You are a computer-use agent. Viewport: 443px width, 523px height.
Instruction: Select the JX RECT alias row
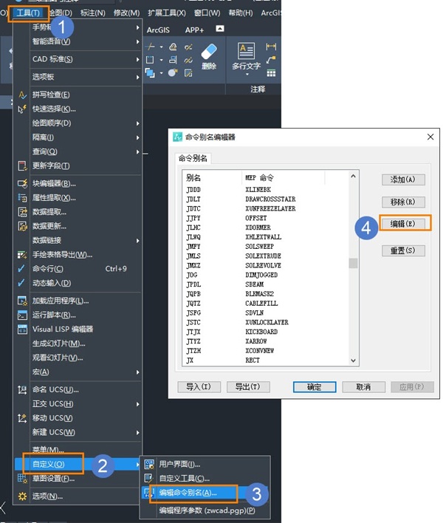[267, 360]
